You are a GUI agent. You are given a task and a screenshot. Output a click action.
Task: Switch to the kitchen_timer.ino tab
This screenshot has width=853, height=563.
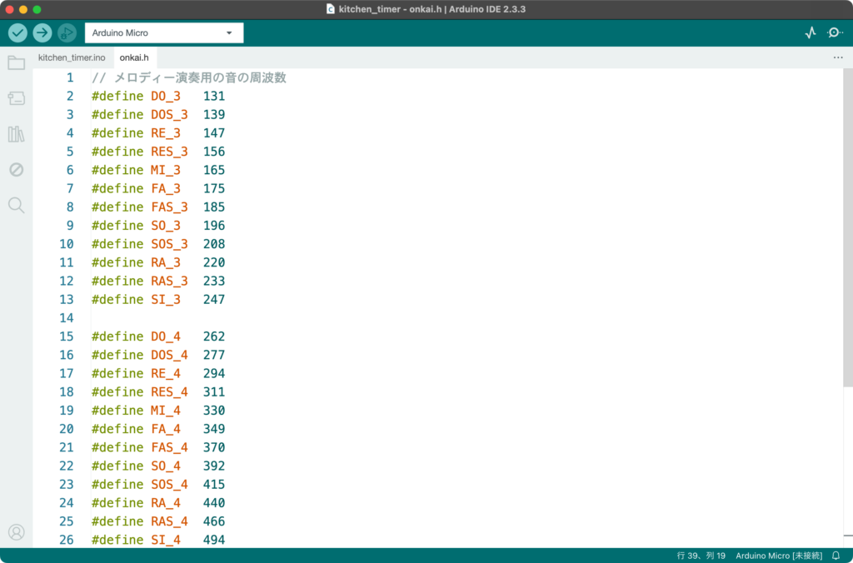72,57
